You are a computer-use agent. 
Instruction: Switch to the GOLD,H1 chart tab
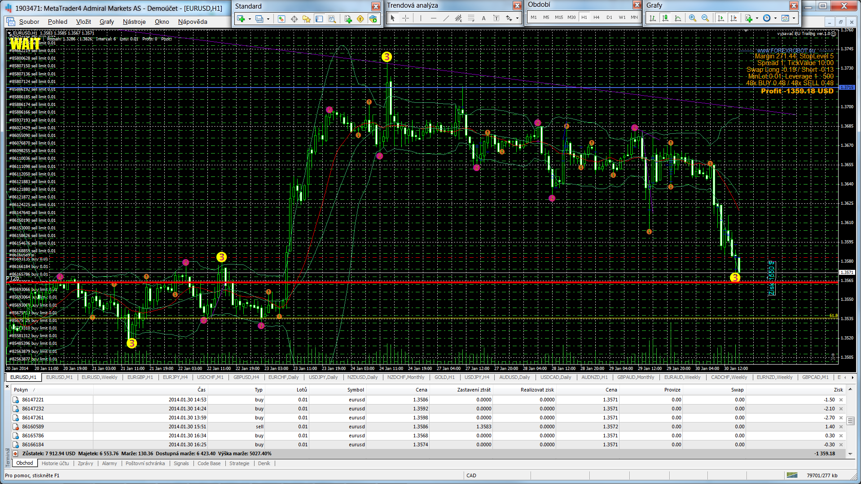click(444, 377)
